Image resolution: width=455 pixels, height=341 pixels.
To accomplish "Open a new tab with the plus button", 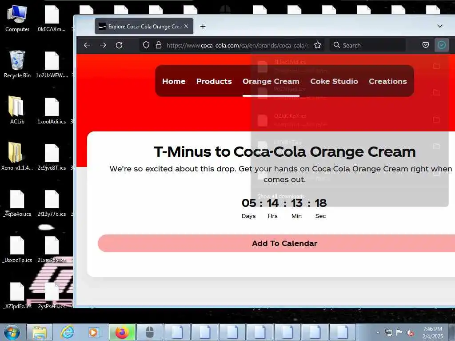I will pos(203,26).
